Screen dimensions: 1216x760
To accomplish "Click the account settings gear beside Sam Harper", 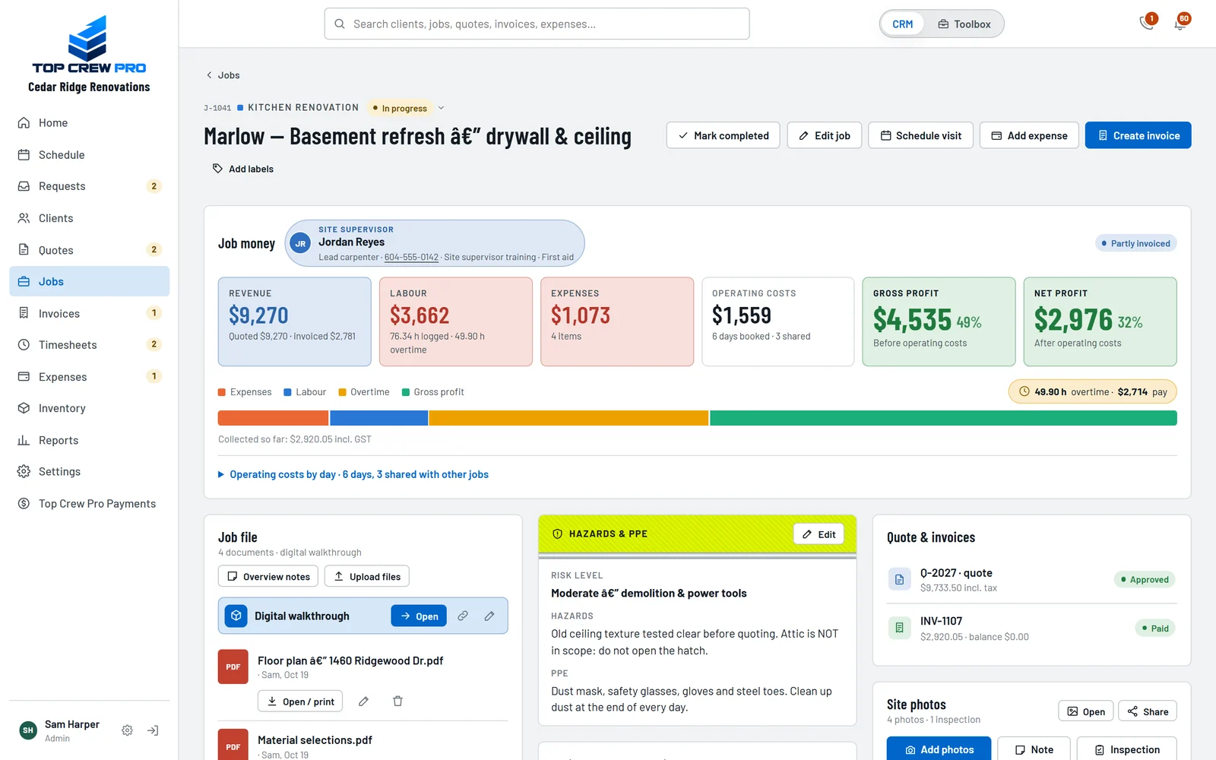I will point(127,730).
